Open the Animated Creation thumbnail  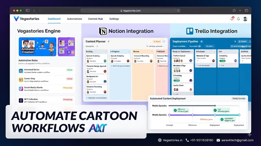click(37, 47)
